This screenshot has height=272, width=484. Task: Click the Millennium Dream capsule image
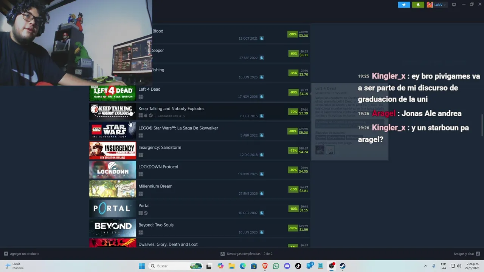click(x=112, y=189)
